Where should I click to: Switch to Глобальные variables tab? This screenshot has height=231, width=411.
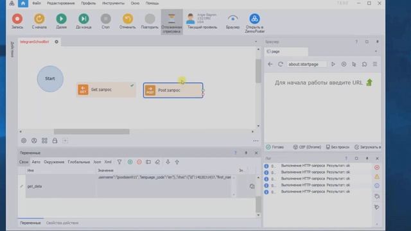[x=78, y=162]
